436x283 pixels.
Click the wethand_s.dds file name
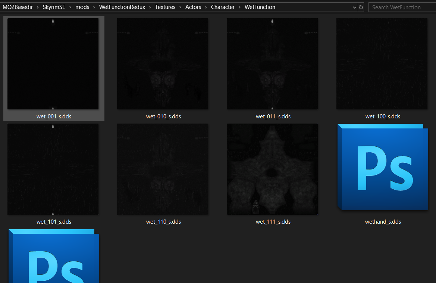[383, 221]
